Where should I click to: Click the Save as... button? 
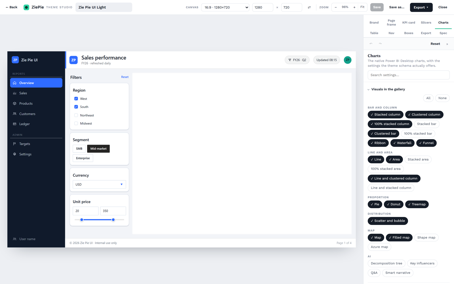click(397, 7)
